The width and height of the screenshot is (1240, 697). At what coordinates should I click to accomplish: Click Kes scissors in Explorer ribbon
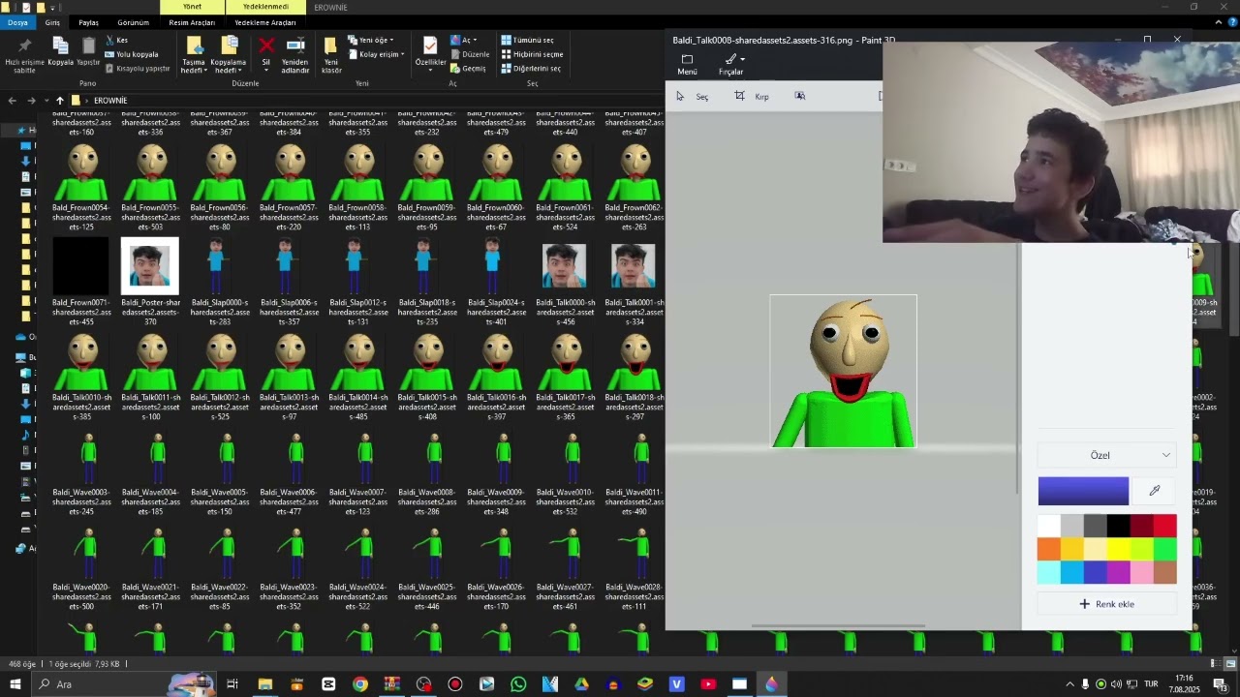[116, 41]
